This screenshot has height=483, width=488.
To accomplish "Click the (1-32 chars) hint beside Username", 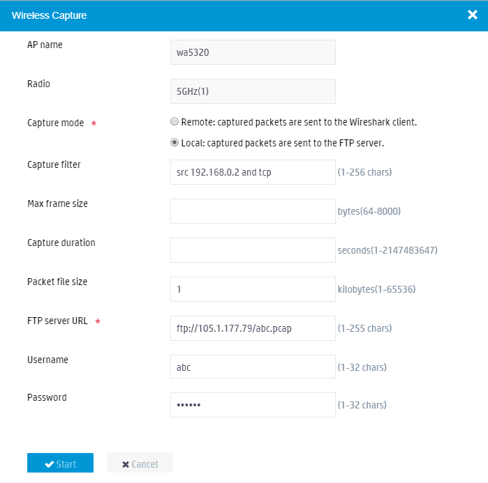I will [x=362, y=367].
